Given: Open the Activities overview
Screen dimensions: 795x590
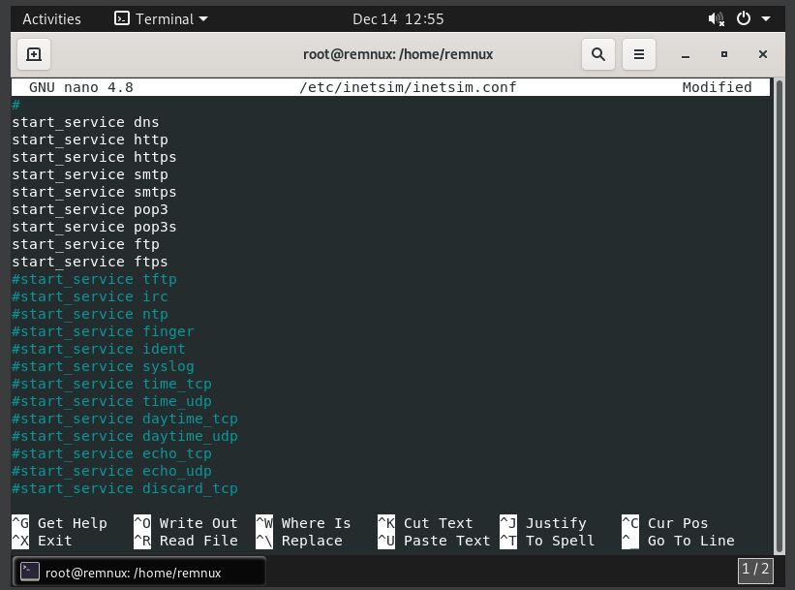Looking at the screenshot, I should coord(51,17).
